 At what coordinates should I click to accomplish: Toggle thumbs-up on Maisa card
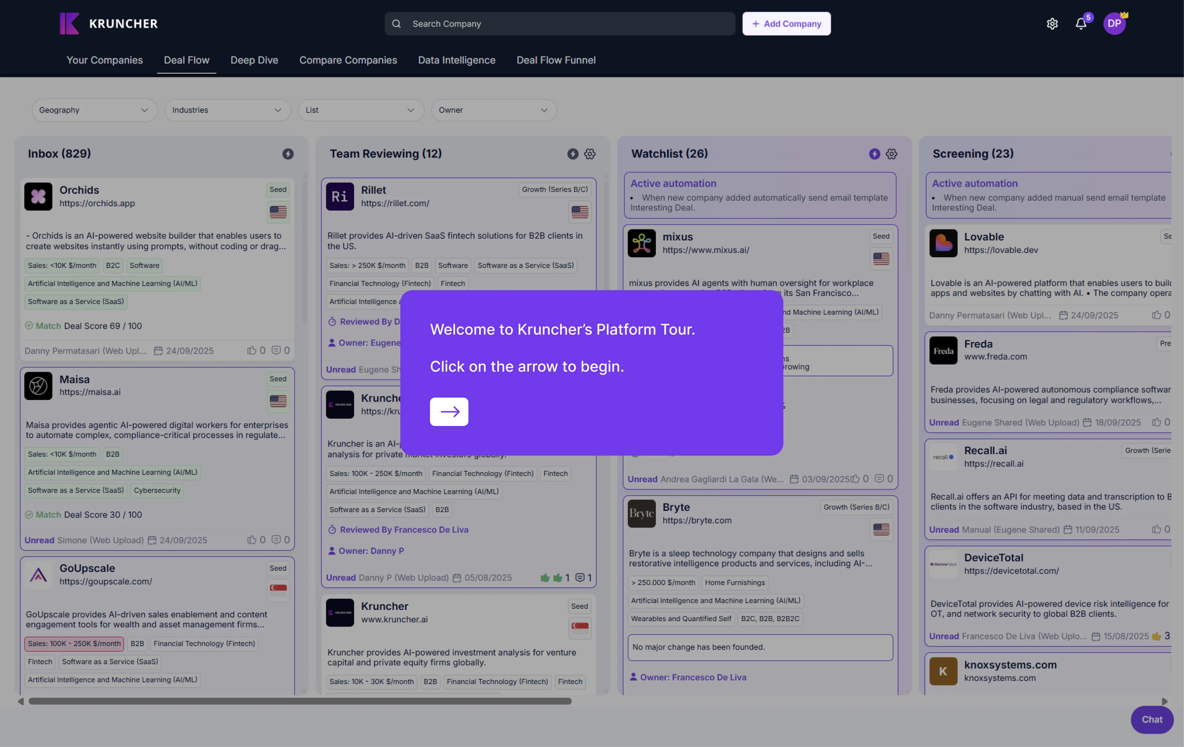coord(252,540)
